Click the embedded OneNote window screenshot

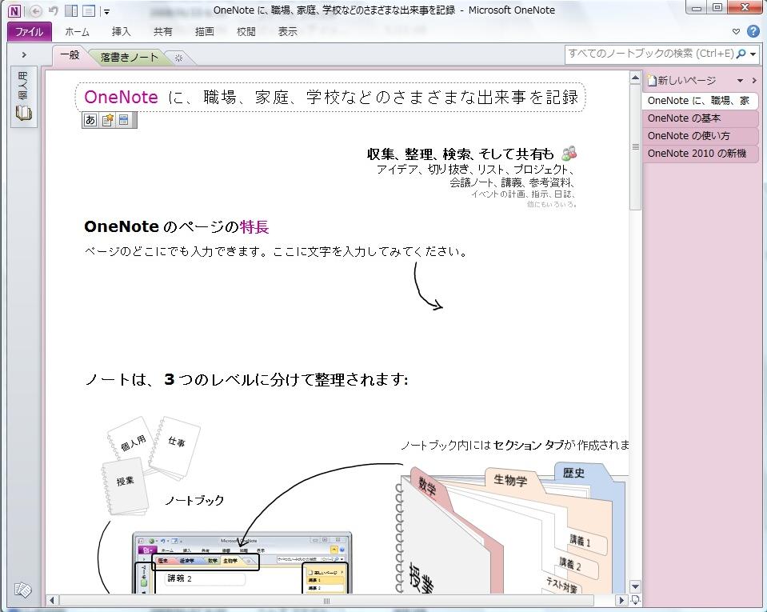(x=242, y=562)
